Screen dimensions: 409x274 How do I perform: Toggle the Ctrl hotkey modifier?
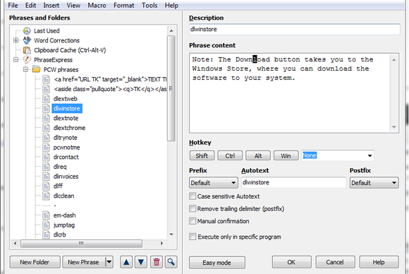tap(230, 155)
